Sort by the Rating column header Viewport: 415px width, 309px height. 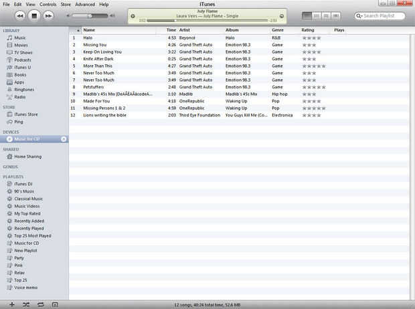pos(316,30)
